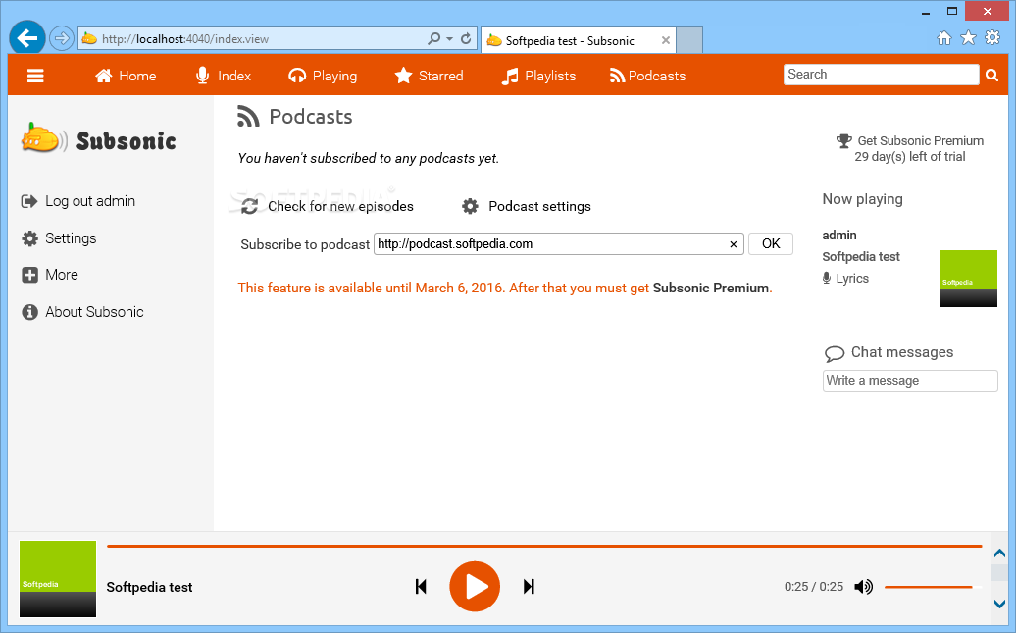Click the Subsonic submarine logo

coord(98,138)
